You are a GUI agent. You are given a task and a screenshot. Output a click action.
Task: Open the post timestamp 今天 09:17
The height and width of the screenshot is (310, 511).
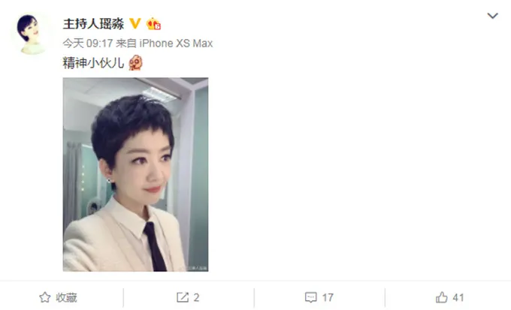pyautogui.click(x=88, y=44)
